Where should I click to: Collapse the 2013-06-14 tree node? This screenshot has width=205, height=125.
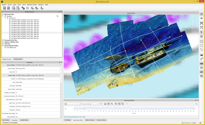click(x=5, y=18)
